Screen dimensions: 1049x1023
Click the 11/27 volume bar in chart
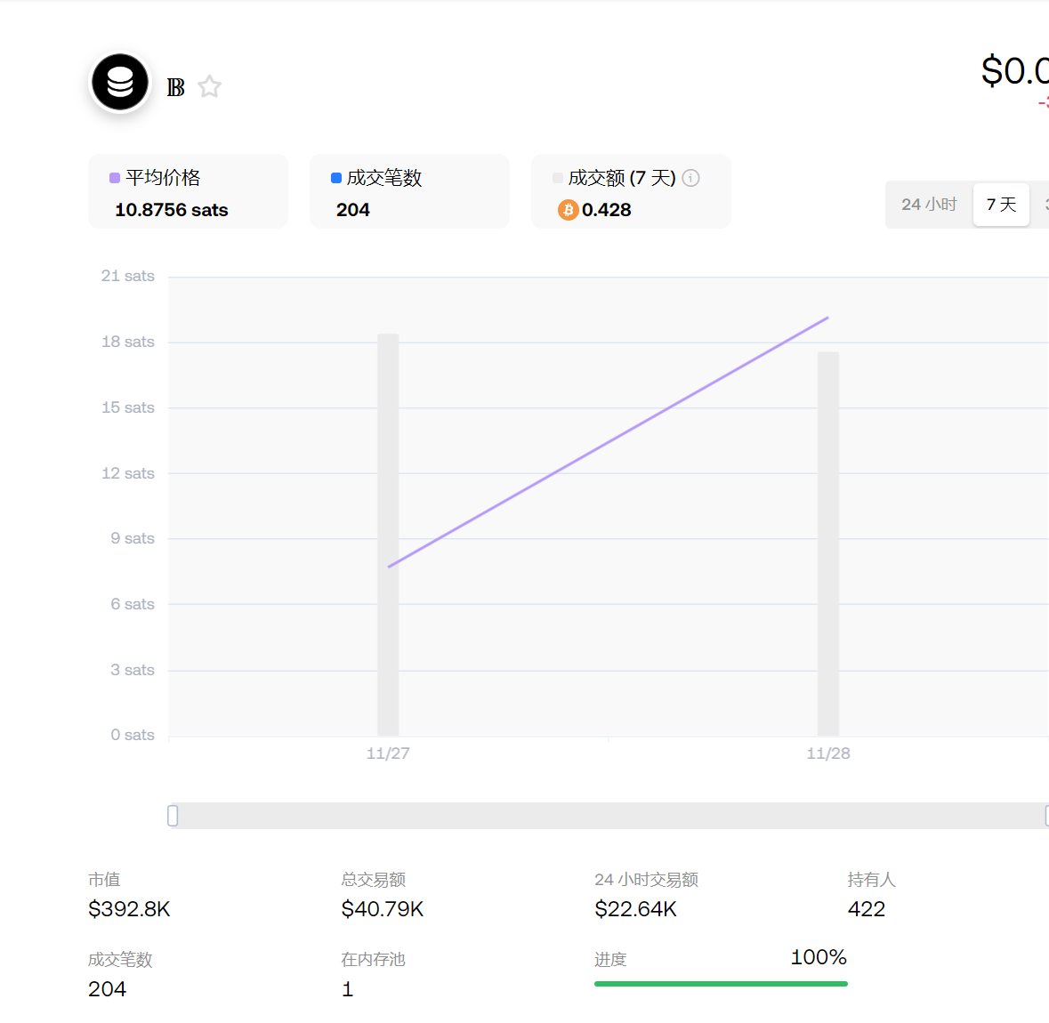tap(388, 535)
